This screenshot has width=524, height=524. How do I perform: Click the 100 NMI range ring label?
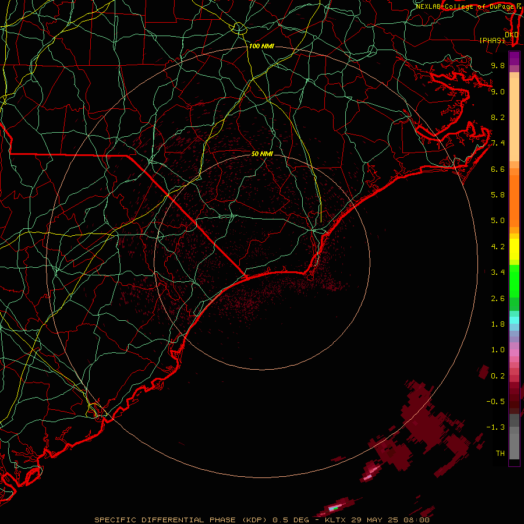(261, 46)
